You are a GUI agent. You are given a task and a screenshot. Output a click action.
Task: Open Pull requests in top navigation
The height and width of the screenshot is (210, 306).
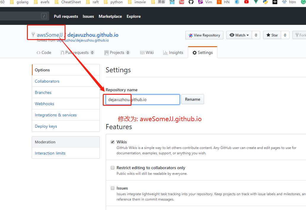coord(66,16)
